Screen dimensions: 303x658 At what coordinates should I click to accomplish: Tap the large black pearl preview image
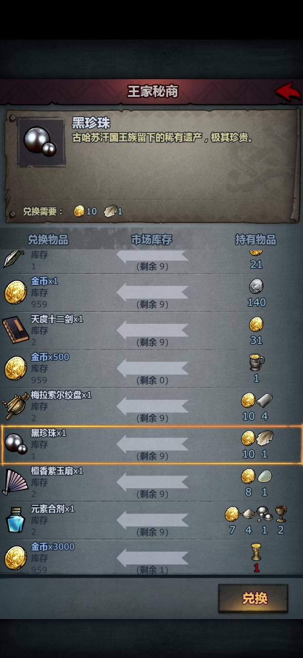(42, 141)
